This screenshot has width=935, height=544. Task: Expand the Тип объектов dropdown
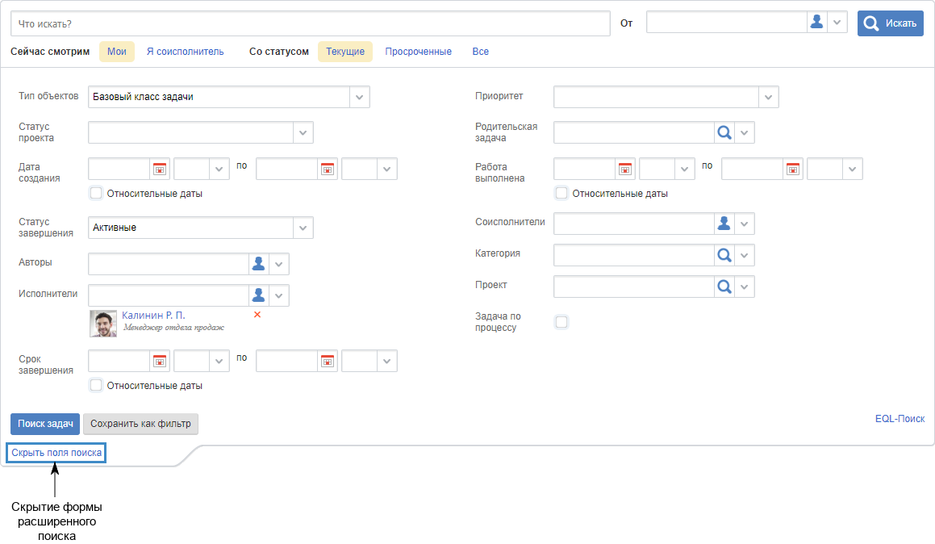359,97
